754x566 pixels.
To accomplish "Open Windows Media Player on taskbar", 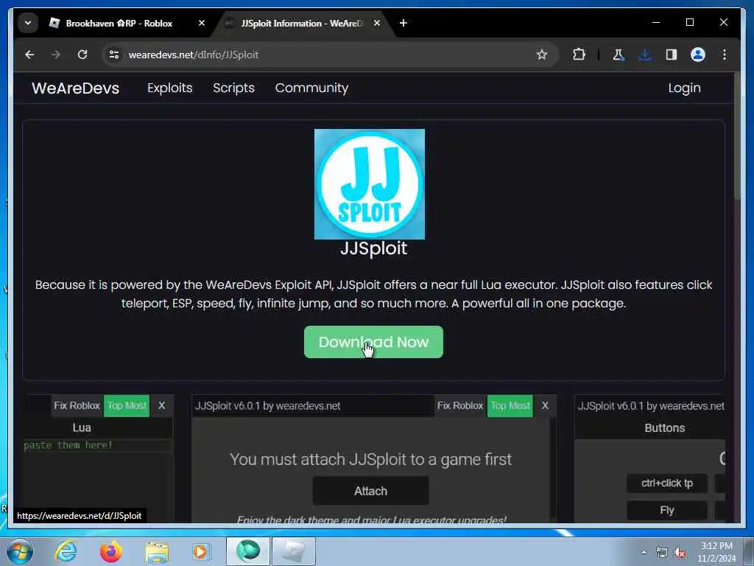I will (x=201, y=551).
